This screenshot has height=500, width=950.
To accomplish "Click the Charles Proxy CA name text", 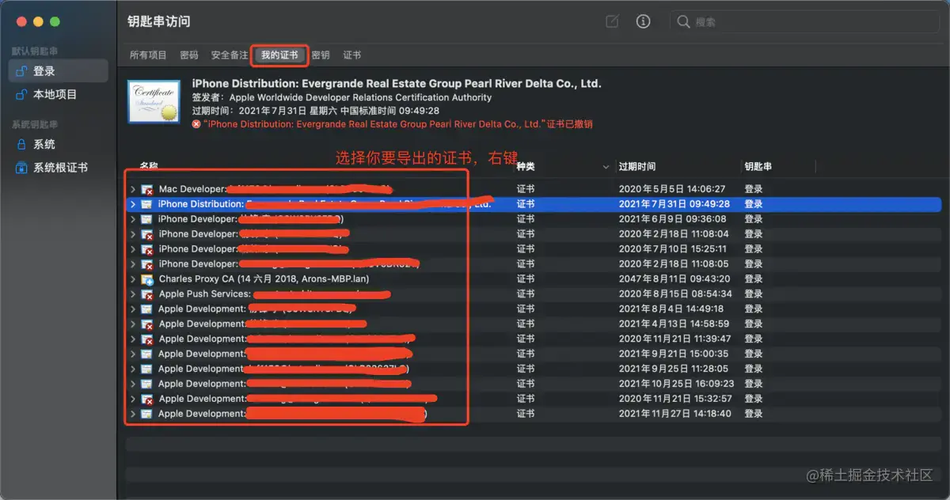I will point(264,279).
